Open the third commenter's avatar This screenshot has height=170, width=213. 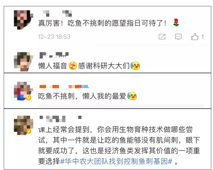(24, 91)
